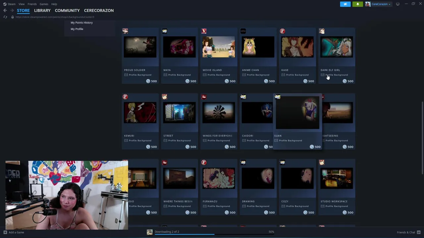The width and height of the screenshot is (424, 238).
Task: Open My Points History link
Action: tap(81, 22)
